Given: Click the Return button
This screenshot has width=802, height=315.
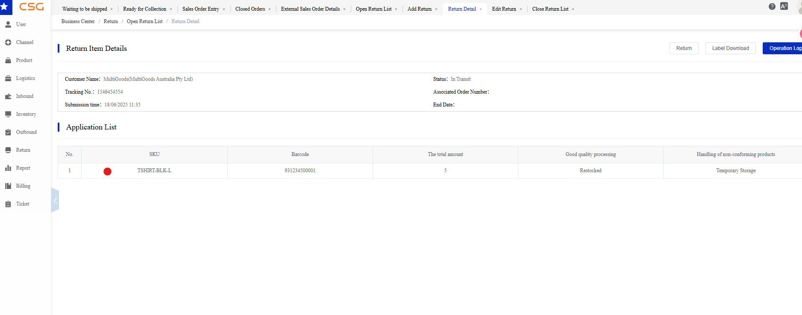Looking at the screenshot, I should click(684, 48).
